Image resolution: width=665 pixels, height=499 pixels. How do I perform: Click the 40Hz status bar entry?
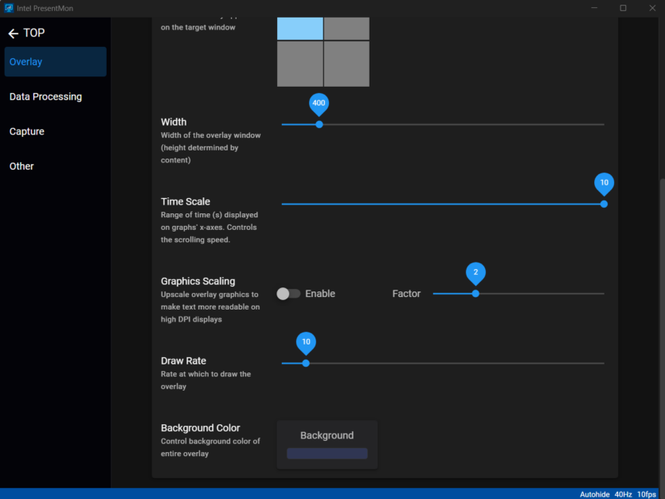(x=623, y=494)
